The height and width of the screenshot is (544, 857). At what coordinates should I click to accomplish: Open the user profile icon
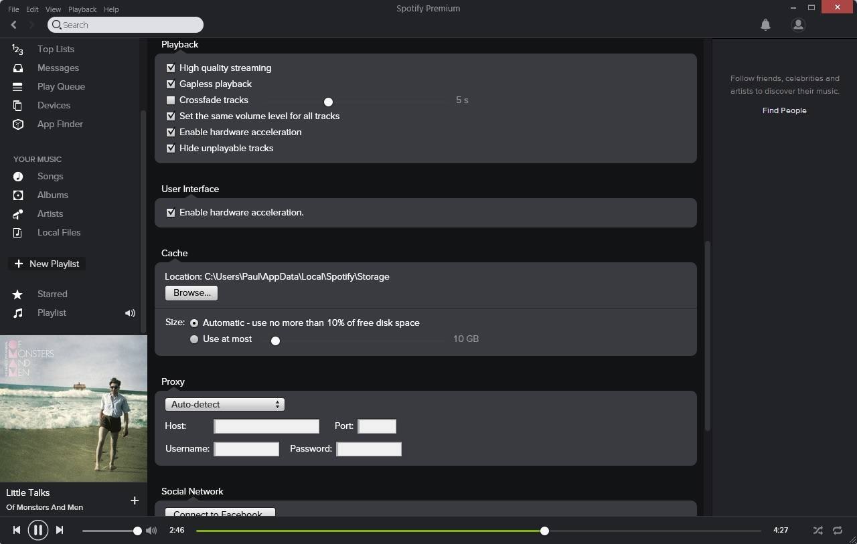798,25
